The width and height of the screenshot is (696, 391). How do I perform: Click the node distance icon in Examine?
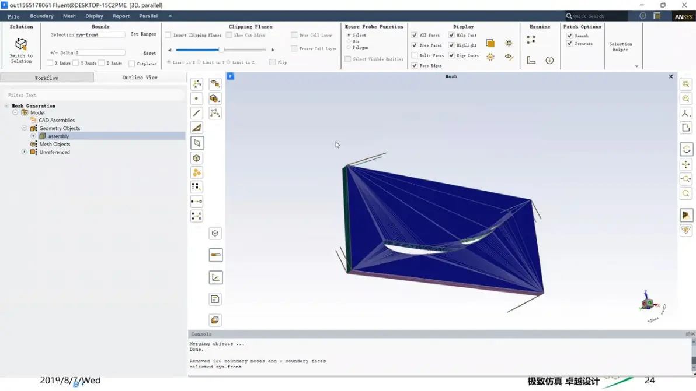[531, 40]
